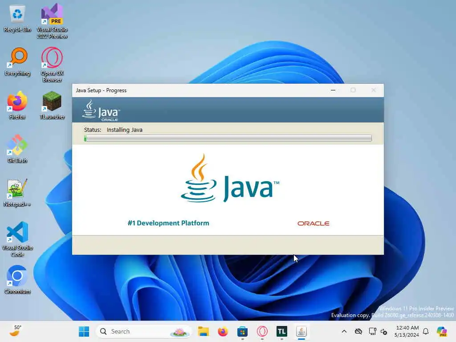The image size is (456, 342).
Task: Switch to Opera GX in the taskbar
Action: [x=262, y=331]
